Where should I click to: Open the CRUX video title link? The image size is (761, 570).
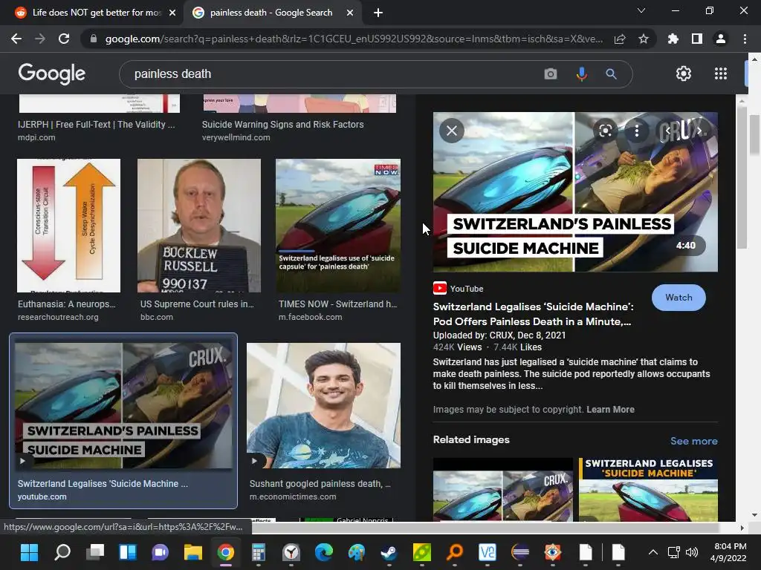[533, 314]
